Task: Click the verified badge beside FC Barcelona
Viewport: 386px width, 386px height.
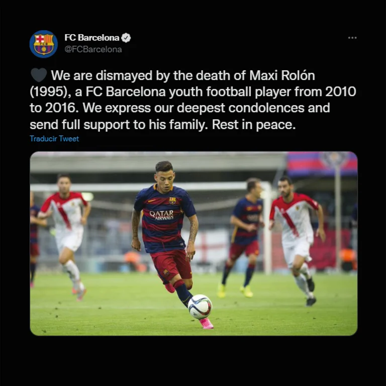Action: click(126, 38)
